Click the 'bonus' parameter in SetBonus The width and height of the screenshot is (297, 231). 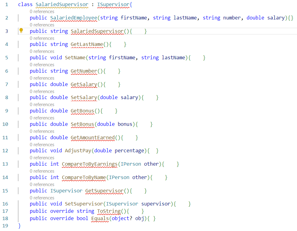pos(125,124)
